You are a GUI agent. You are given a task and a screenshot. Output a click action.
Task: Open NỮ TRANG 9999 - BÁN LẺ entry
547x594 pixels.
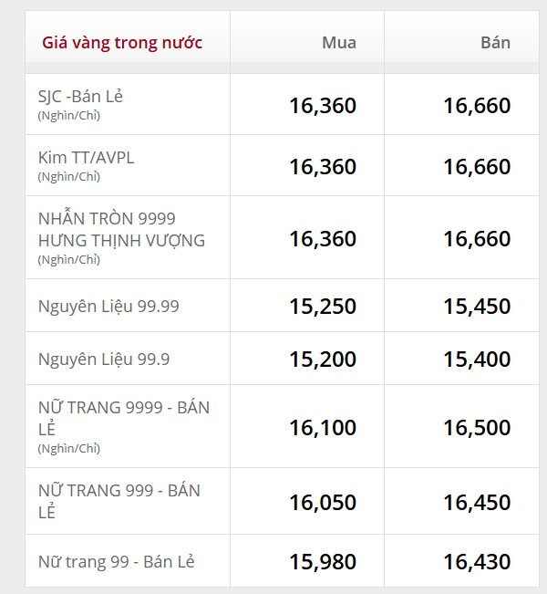pos(123,418)
